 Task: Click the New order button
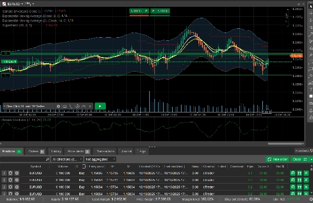tap(278, 160)
